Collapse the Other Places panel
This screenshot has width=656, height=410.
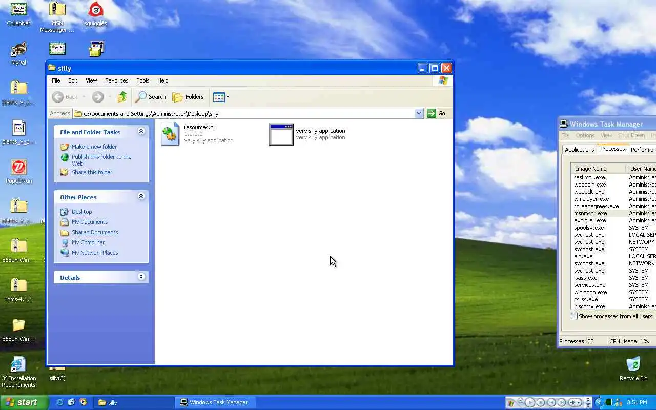(141, 197)
